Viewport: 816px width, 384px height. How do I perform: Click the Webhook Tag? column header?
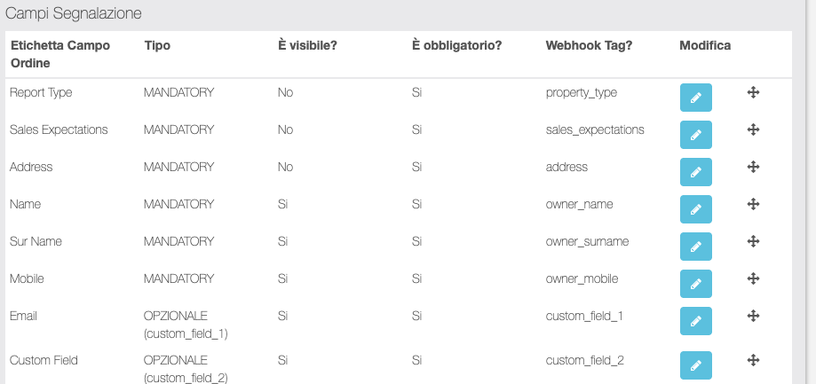tap(589, 45)
